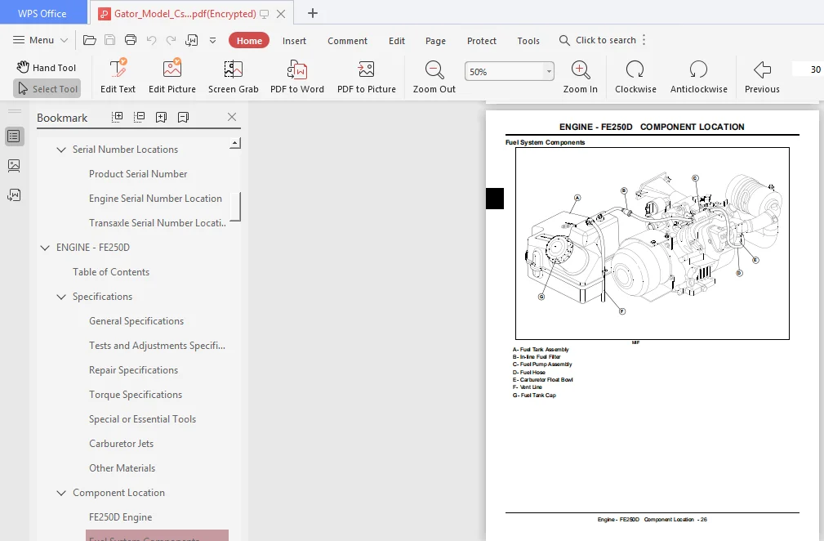
Task: Open the Menu dropdown chevron
Action: point(65,40)
